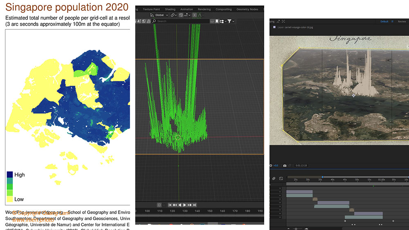
Task: Open the dropdown arrow right of Search field
Action: [x=212, y=21]
